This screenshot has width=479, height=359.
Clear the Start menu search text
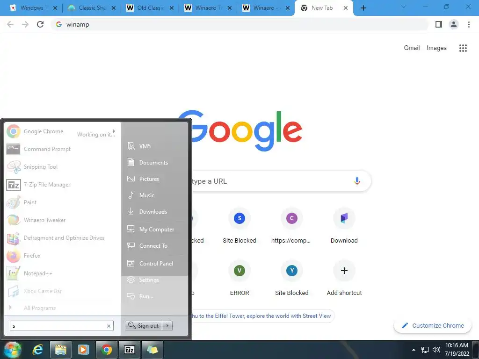click(109, 326)
